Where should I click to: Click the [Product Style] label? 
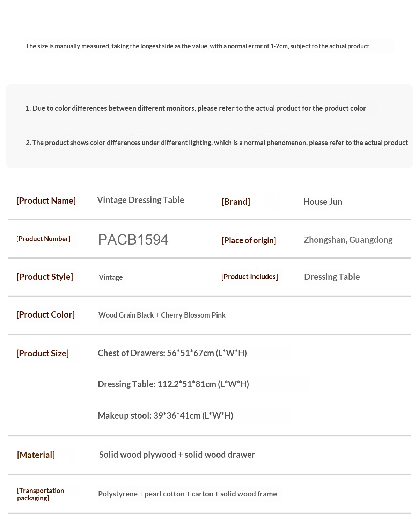(x=45, y=277)
